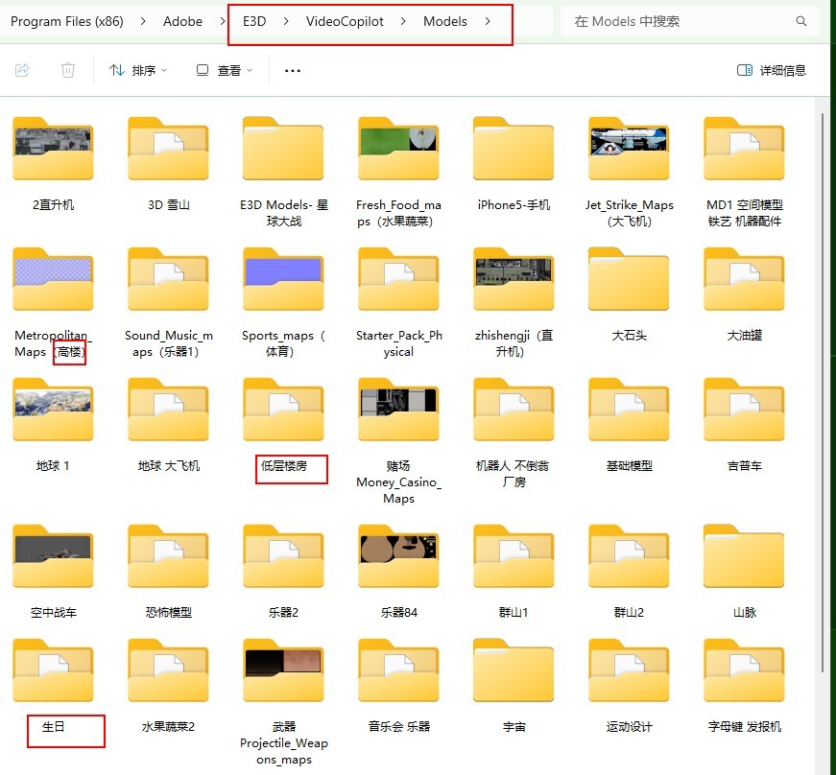This screenshot has height=775, width=836.
Task: Open the 2直升机 folder
Action: pos(53,152)
